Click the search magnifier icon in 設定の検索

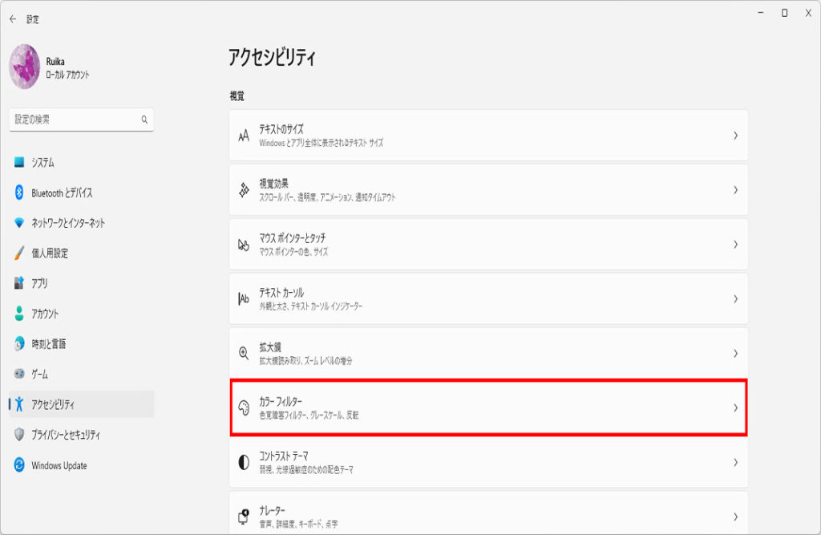[x=144, y=120]
